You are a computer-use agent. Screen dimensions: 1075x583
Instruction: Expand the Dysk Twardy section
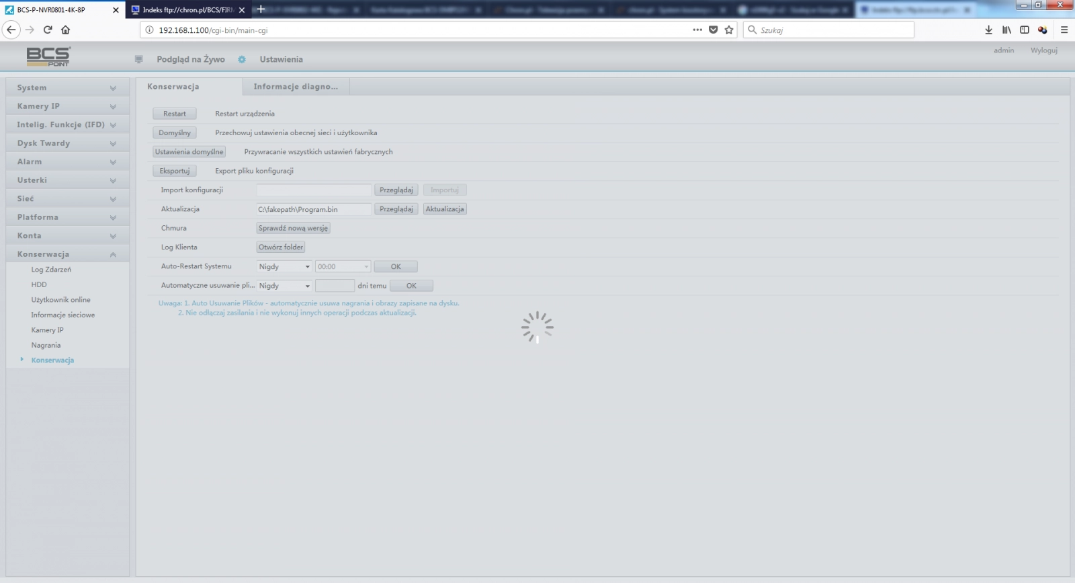click(x=67, y=143)
